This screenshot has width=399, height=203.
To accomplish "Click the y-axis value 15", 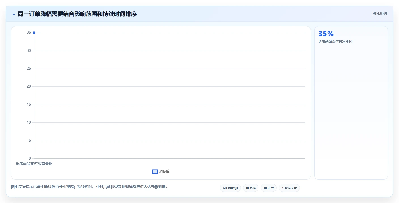I will [x=29, y=105].
